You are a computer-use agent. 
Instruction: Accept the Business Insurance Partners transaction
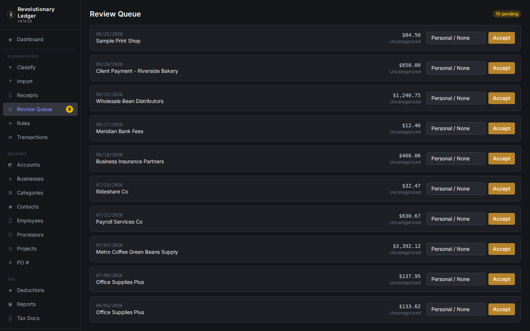pos(501,159)
